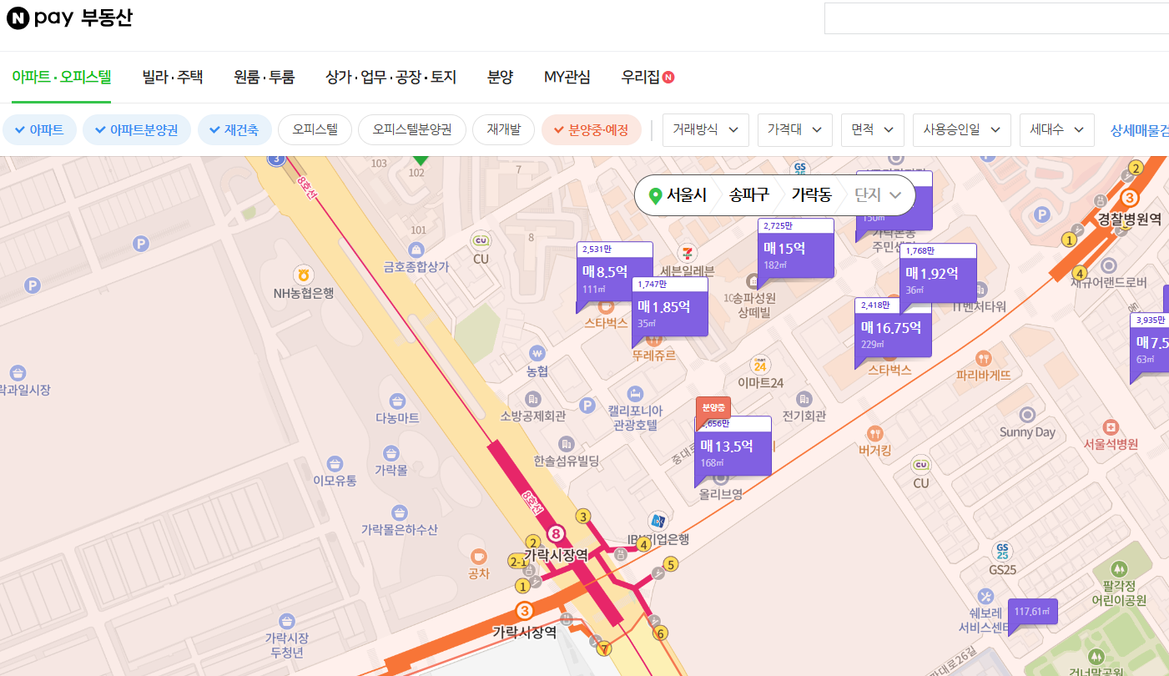Expand the 단지 dropdown in breadcrumb

click(879, 195)
